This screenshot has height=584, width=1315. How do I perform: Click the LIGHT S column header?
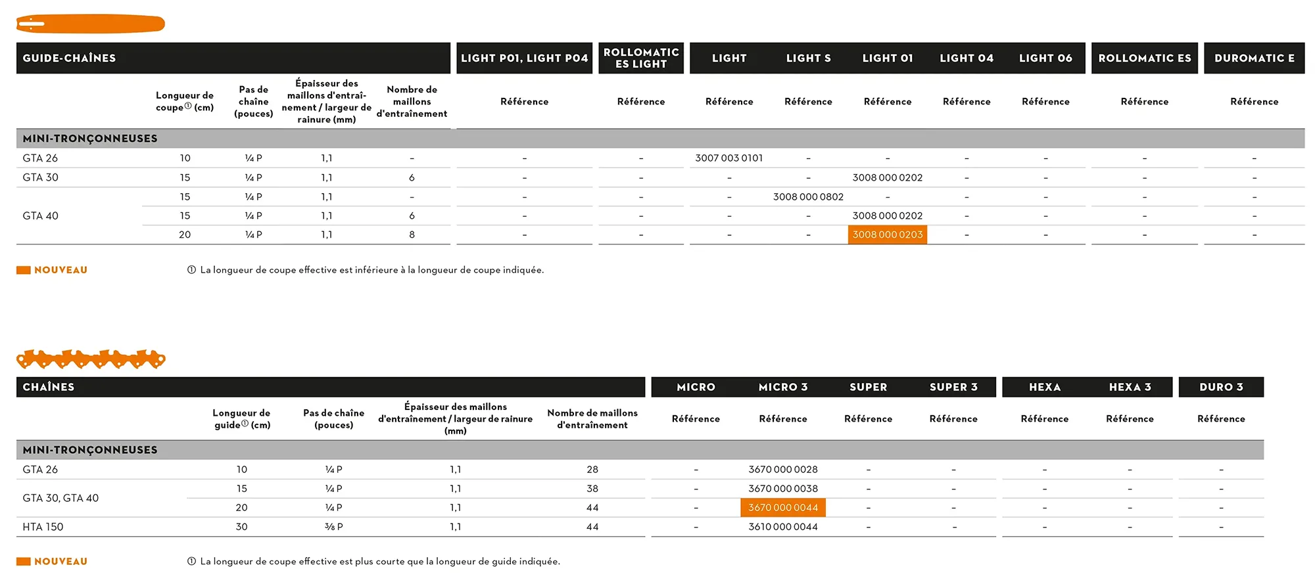[x=809, y=58]
